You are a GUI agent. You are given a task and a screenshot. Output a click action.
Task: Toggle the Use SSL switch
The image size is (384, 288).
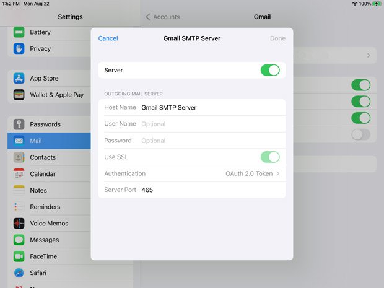tap(270, 157)
